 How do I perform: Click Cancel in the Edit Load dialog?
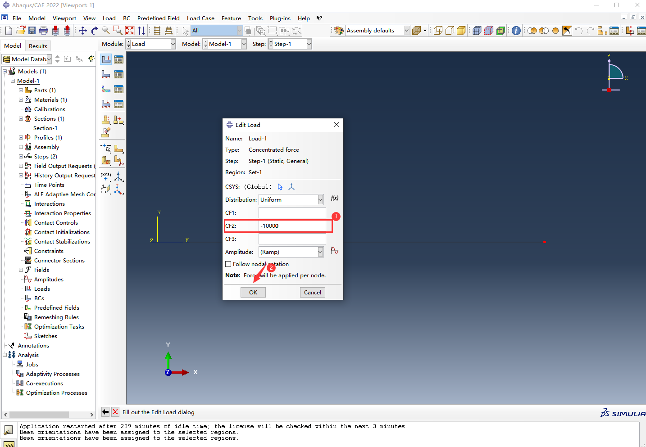[312, 293]
